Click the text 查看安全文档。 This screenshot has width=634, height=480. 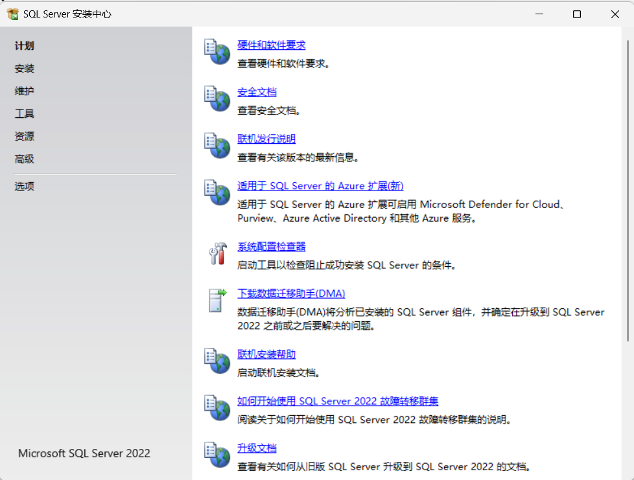click(269, 110)
